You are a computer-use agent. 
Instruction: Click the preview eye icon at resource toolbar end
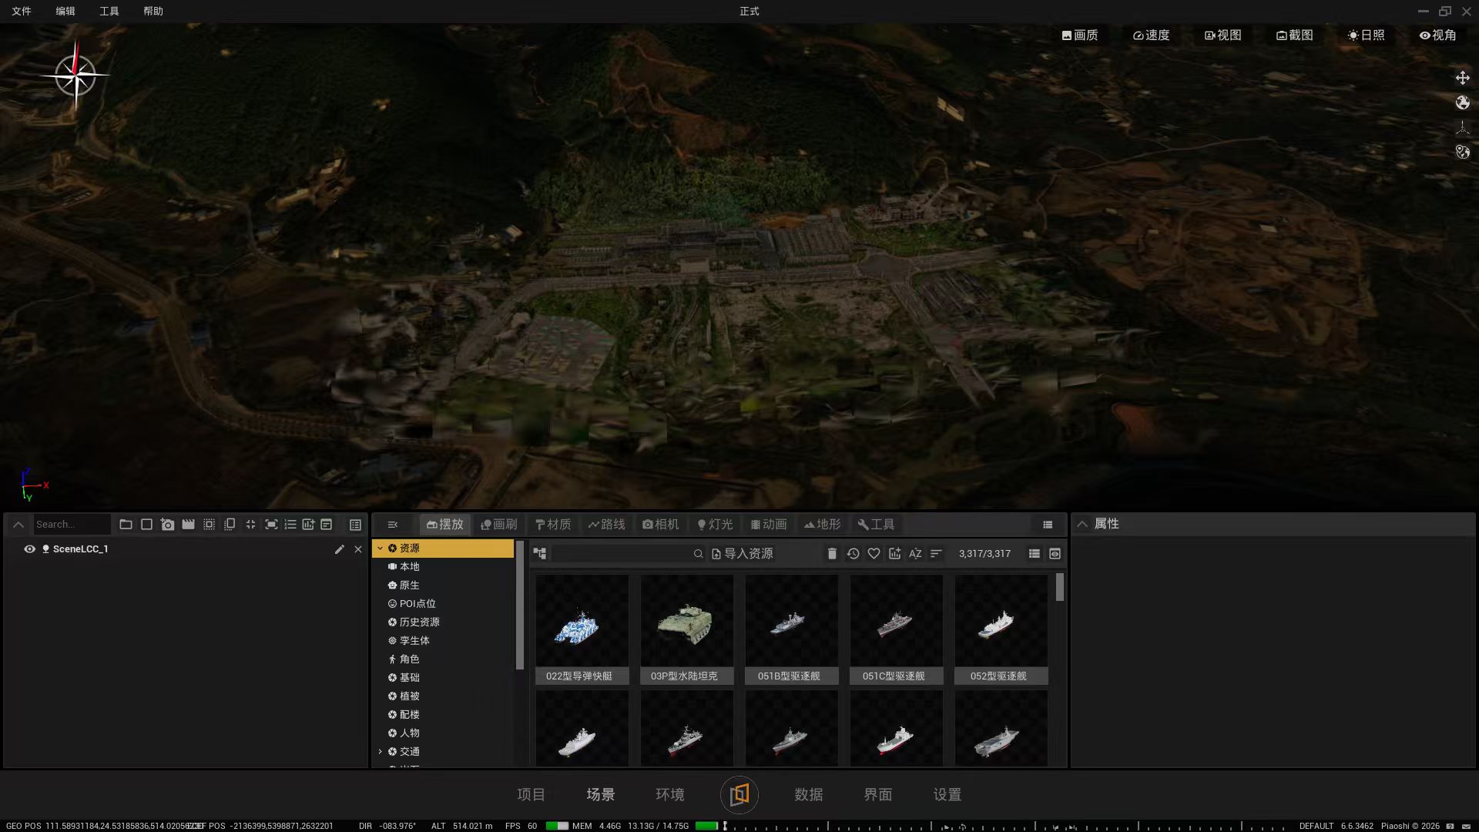click(x=1055, y=554)
